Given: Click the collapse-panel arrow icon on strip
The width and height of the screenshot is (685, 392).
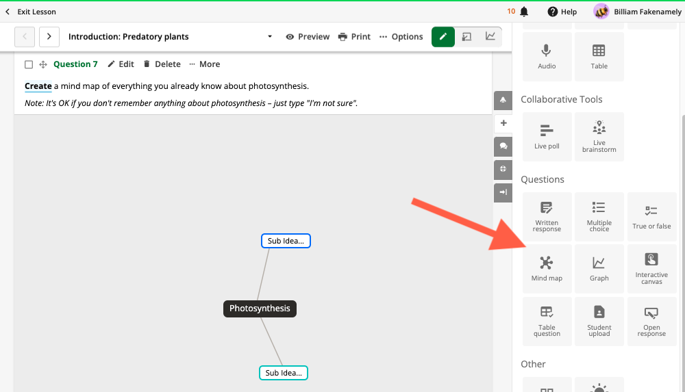Looking at the screenshot, I should point(503,192).
